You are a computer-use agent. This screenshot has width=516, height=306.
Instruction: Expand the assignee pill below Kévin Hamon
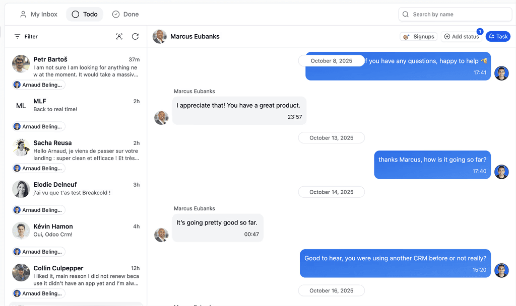coord(38,251)
